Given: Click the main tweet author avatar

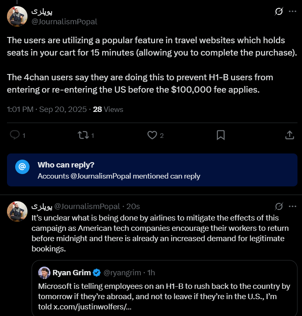Looking at the screenshot, I should 17,16.
